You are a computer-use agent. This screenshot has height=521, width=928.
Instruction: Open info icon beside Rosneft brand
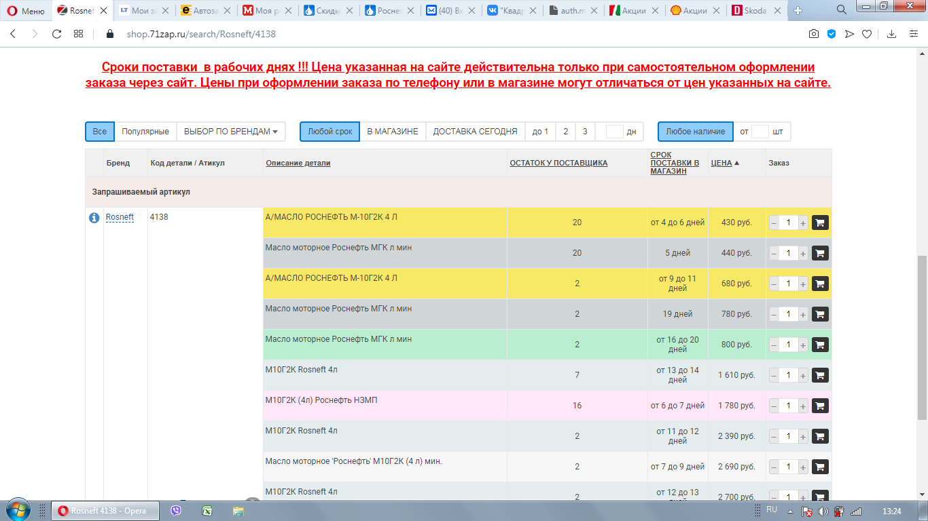tap(94, 218)
